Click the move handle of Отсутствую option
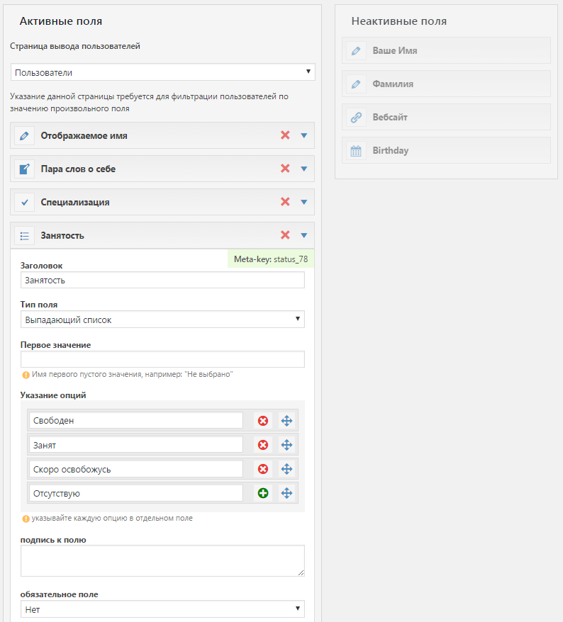This screenshot has height=622, width=563. [286, 494]
